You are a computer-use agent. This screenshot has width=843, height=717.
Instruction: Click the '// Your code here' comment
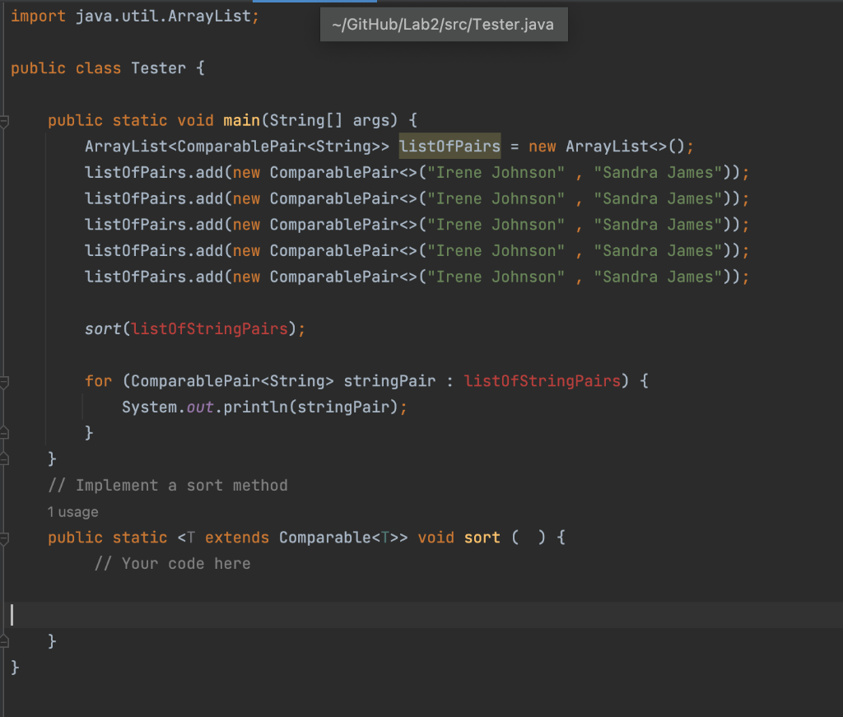(x=173, y=564)
